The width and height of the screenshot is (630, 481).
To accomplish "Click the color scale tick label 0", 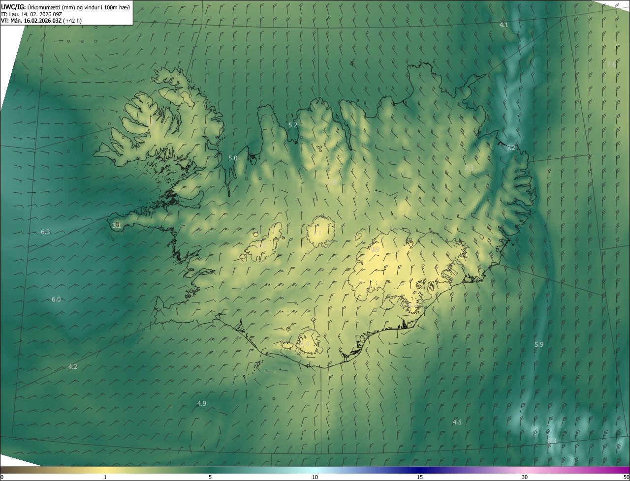I will click(x=2, y=477).
